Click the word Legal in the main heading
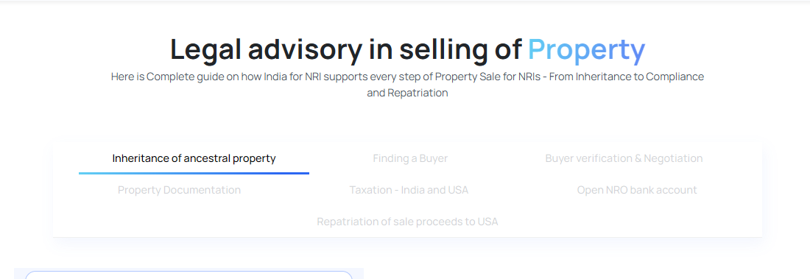Image resolution: width=810 pixels, height=279 pixels. (205, 49)
